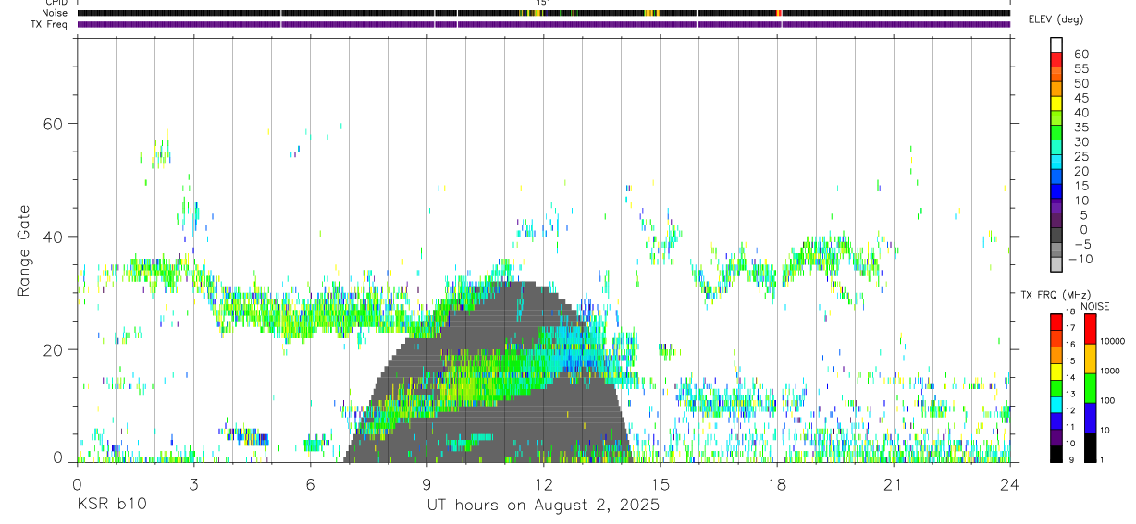This screenshot has height=524, width=1136.
Task: Click the light gray bottom ELEV color bar segment
Action: 1056,264
